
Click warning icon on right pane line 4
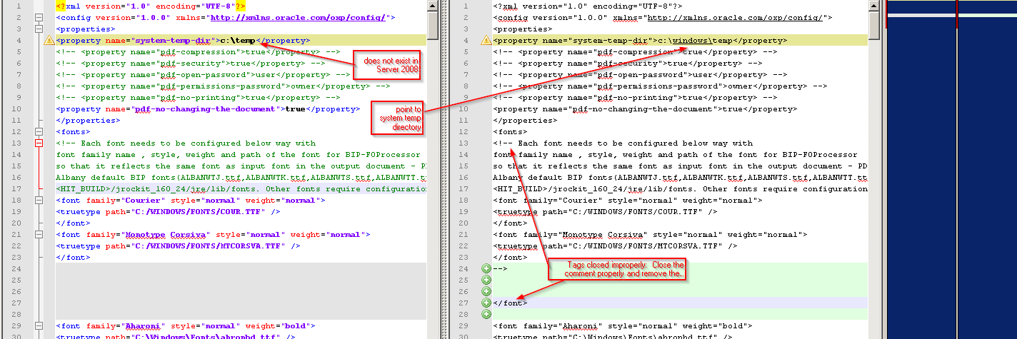486,41
